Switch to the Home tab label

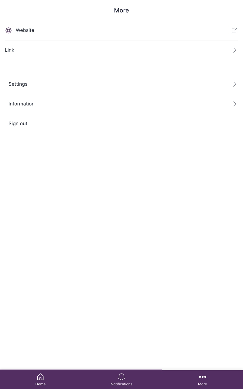[40, 384]
